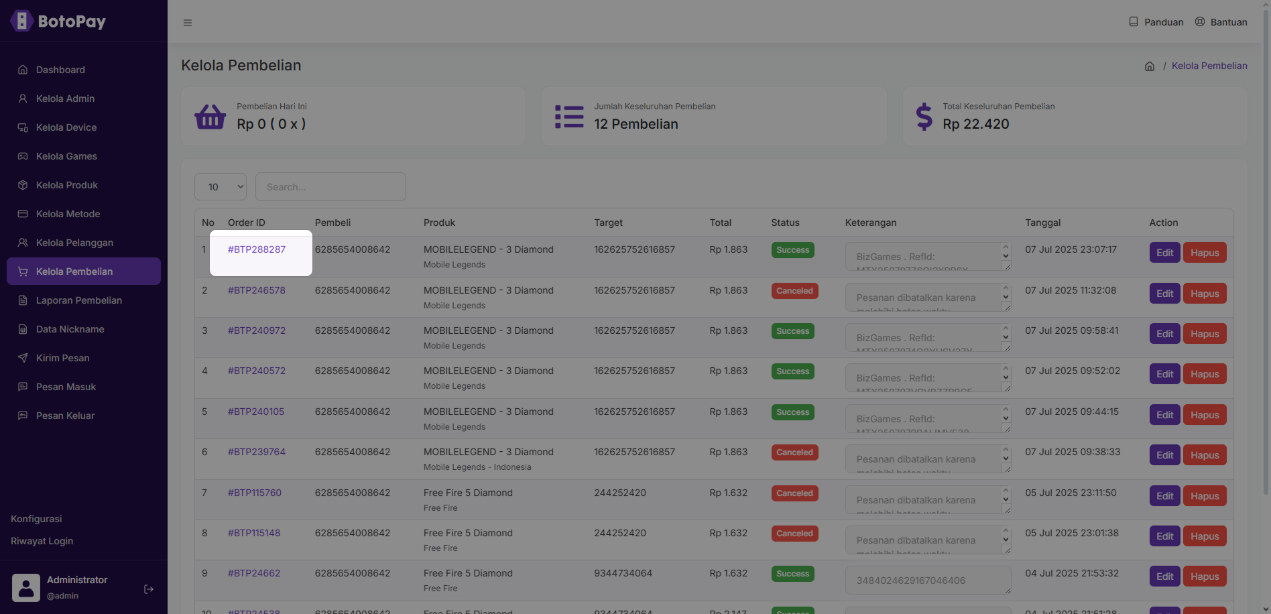Click the Administrator avatar image
The width and height of the screenshot is (1271, 614).
pyautogui.click(x=26, y=588)
